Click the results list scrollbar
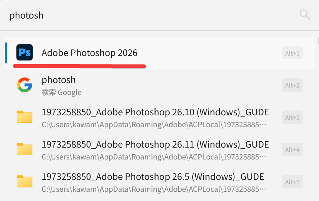This screenshot has width=319, height=201. [318, 40]
